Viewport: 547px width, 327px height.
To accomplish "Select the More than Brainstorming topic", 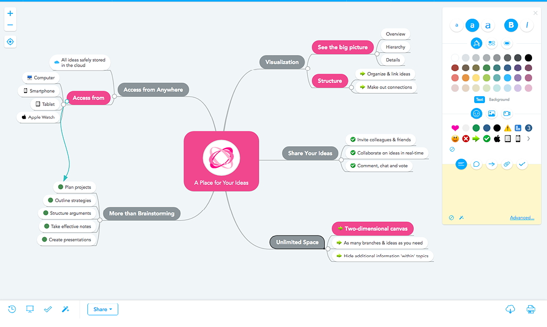I will (x=142, y=214).
